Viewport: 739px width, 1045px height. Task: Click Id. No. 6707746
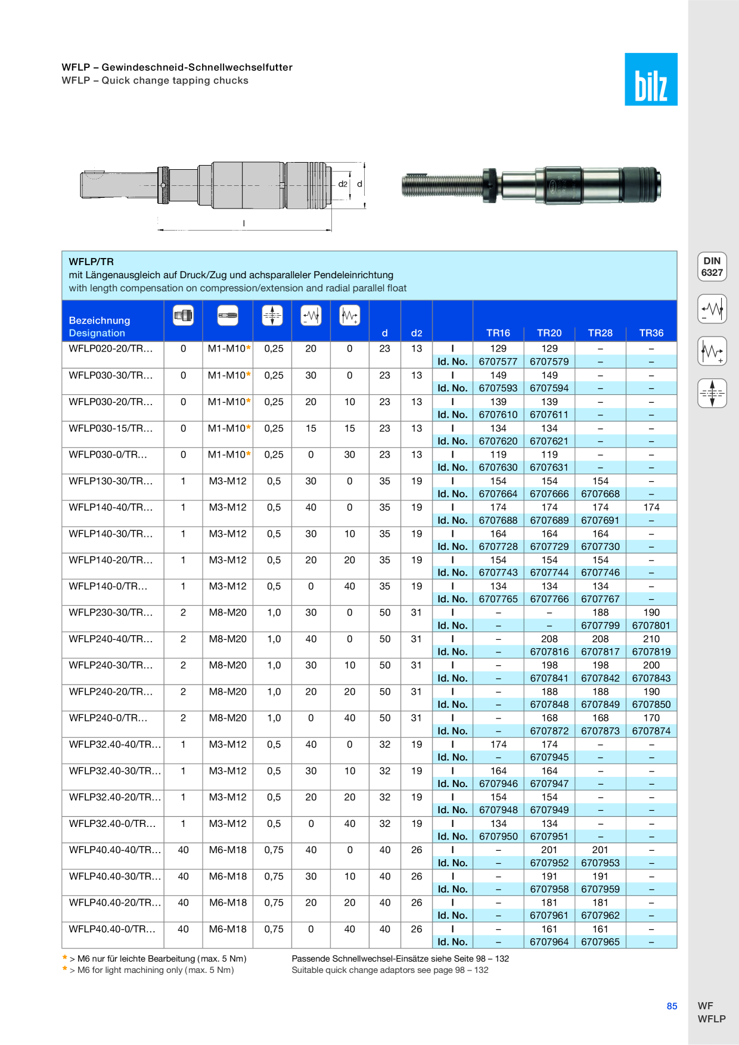point(600,573)
